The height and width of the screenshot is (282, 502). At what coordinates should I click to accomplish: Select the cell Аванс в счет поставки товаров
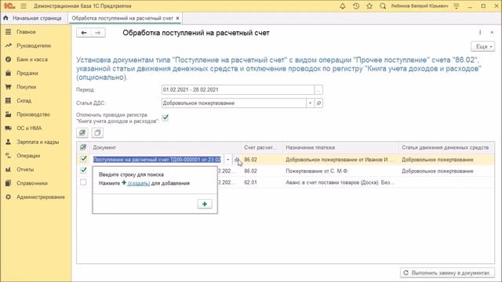pos(340,183)
